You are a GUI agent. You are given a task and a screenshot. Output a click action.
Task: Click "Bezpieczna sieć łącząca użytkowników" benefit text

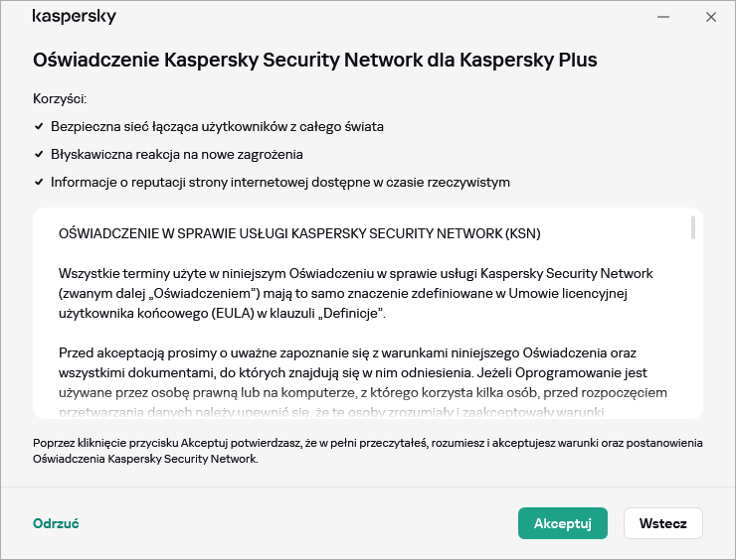pos(217,127)
